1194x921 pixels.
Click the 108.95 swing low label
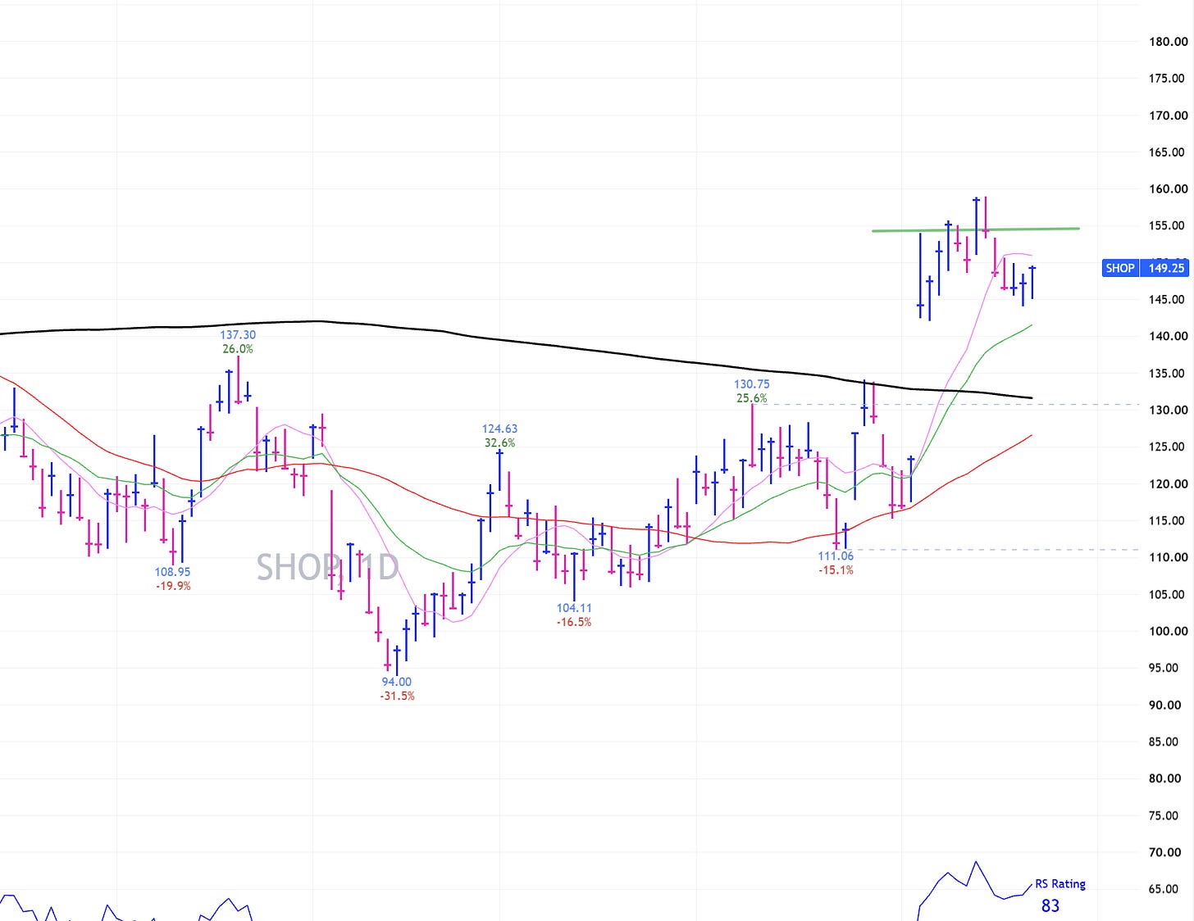[172, 572]
